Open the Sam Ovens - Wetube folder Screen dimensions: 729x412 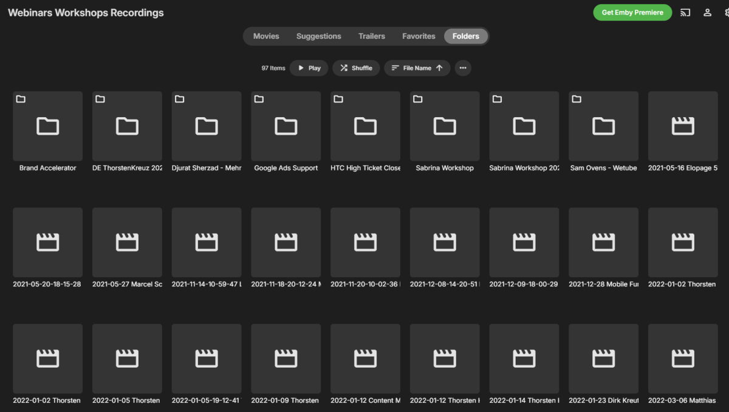[603, 126]
